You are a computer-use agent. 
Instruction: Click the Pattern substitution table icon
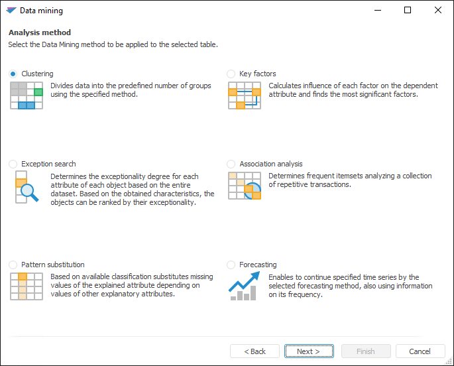[27, 286]
